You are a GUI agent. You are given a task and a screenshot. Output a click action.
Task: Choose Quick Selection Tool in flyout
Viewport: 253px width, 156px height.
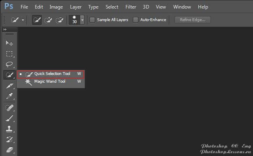(x=51, y=74)
